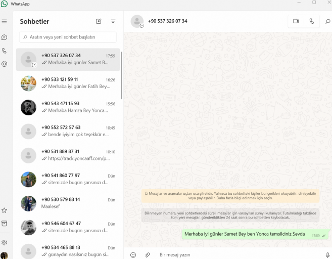Click the disappearing messages notice 'Bilinmeyen numara'

click(x=230, y=215)
